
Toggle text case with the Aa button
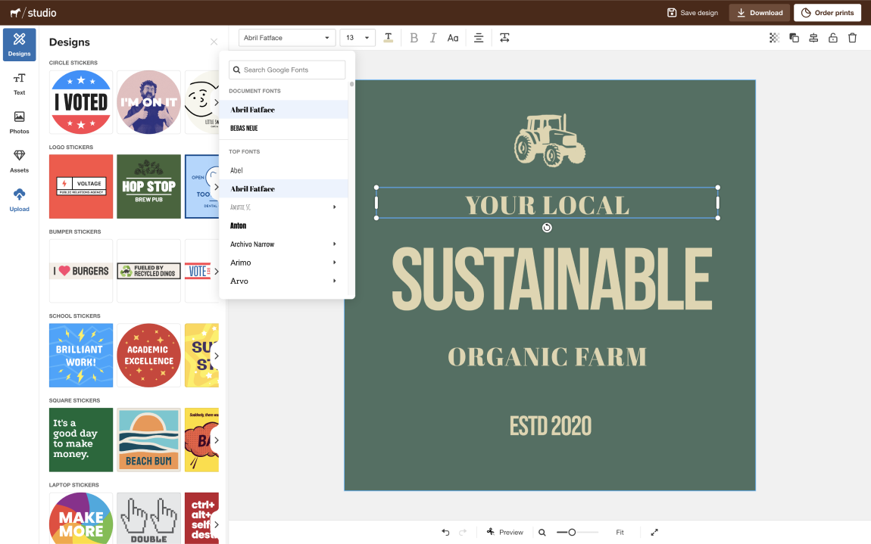tap(453, 38)
